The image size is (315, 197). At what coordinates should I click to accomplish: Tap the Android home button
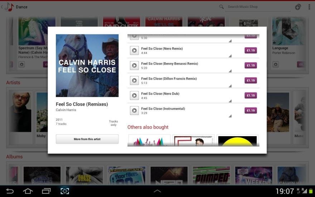(28, 191)
